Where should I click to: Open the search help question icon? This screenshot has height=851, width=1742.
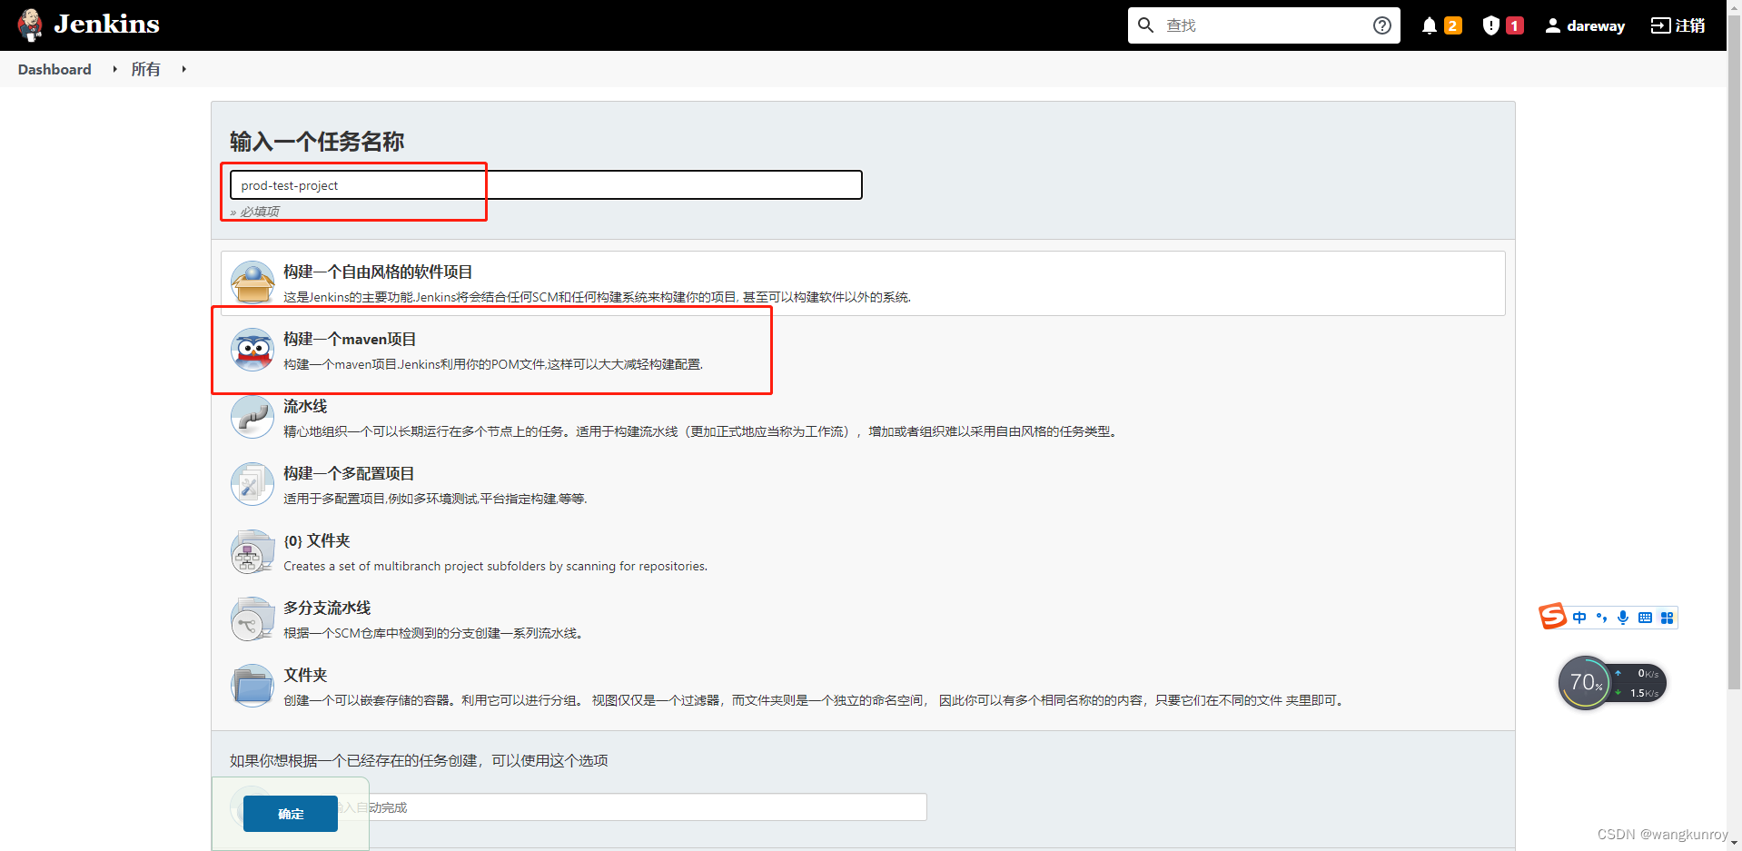(1382, 25)
